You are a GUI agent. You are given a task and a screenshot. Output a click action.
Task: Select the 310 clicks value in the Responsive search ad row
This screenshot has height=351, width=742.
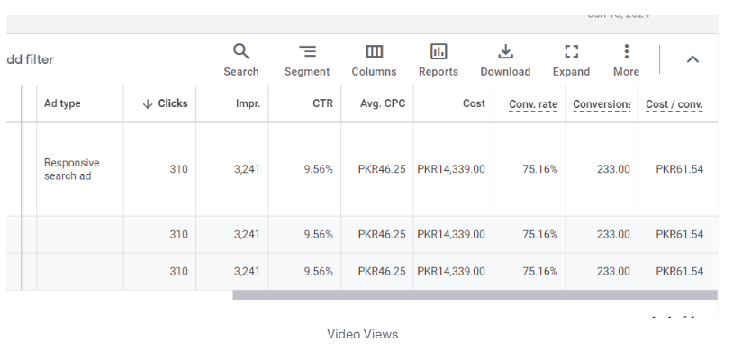pos(178,169)
